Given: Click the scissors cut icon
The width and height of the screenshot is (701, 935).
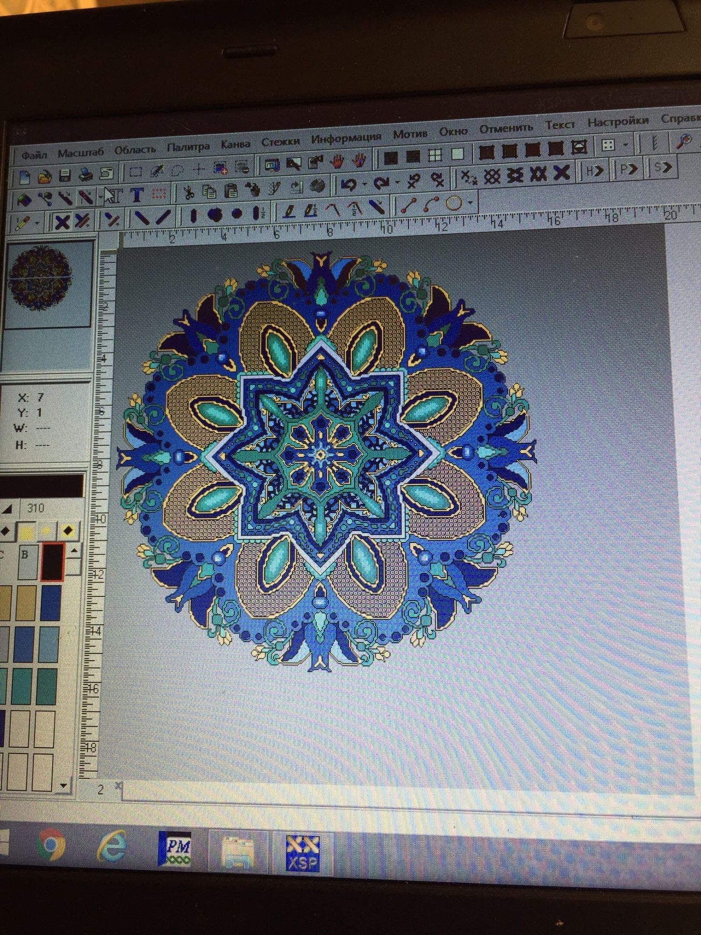Looking at the screenshot, I should [189, 192].
